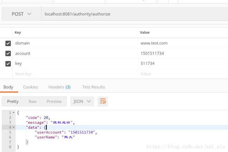Click the "userName" response line

click(55, 137)
